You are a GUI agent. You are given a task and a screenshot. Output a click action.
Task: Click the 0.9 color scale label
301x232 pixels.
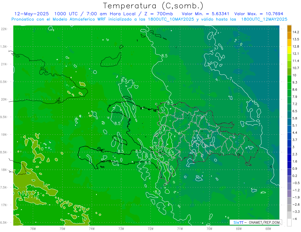coord(295,169)
